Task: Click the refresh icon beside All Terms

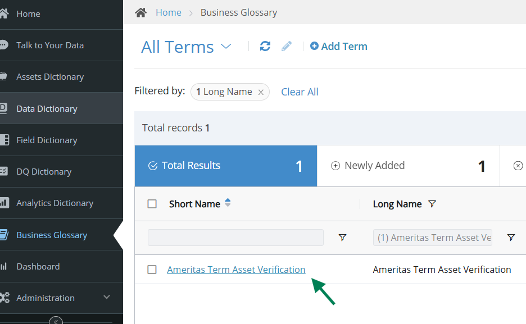Action: (x=265, y=46)
